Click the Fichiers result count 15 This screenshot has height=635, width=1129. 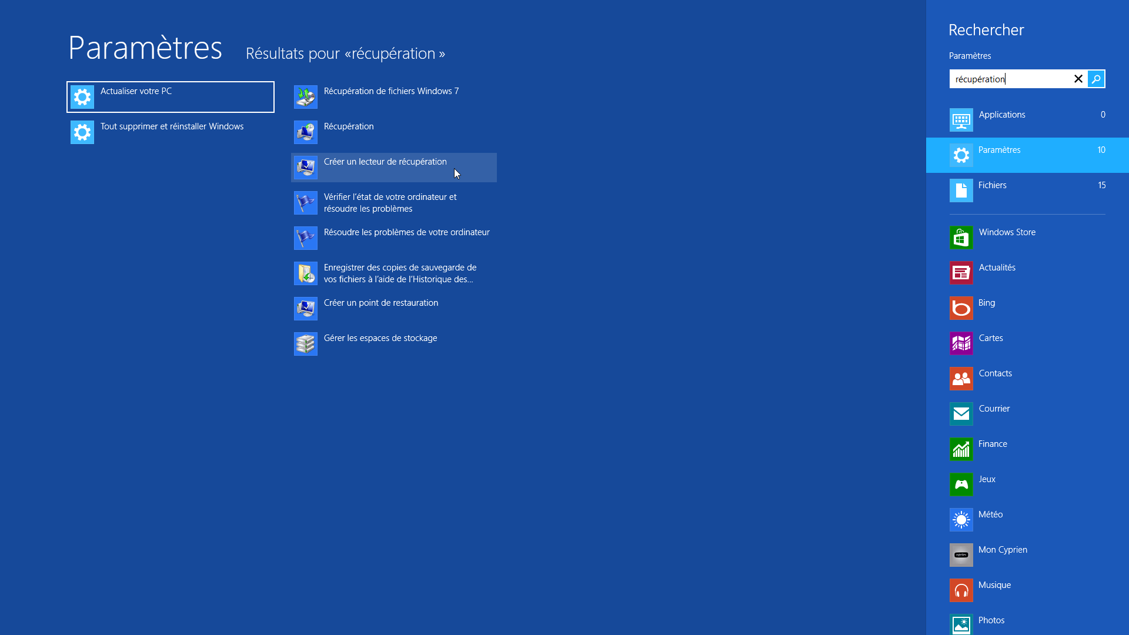coord(1102,185)
